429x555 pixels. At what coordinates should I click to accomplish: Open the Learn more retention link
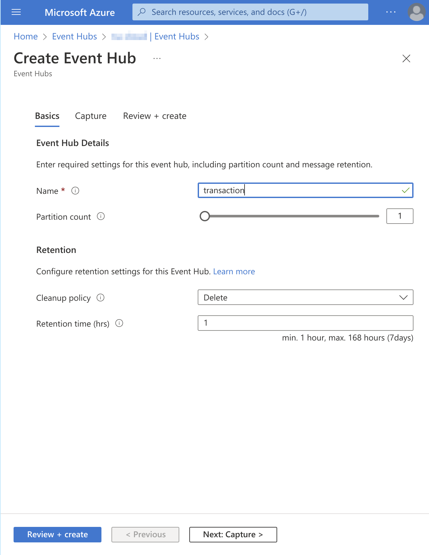(x=234, y=272)
